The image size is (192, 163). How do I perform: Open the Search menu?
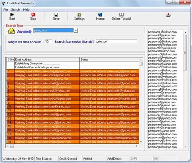15,9
